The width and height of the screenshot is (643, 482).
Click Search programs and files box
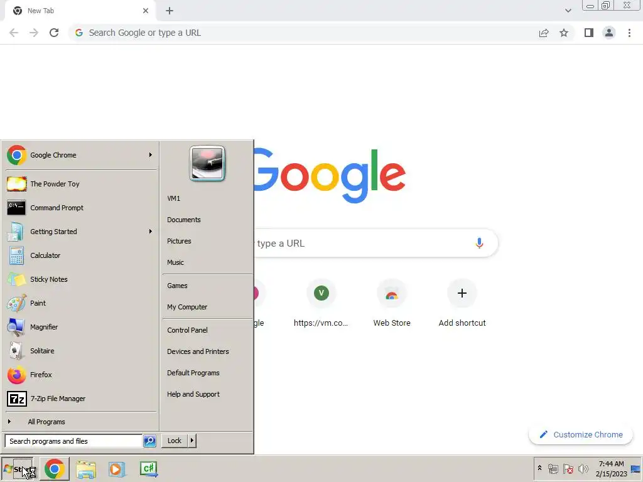(74, 441)
